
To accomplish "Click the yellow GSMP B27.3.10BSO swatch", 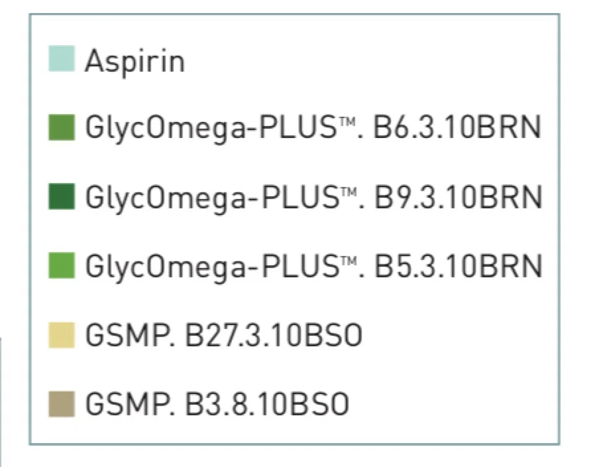I will (61, 335).
